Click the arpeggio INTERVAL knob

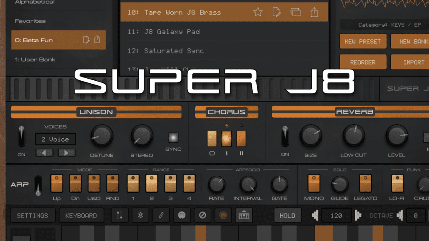coord(248,185)
